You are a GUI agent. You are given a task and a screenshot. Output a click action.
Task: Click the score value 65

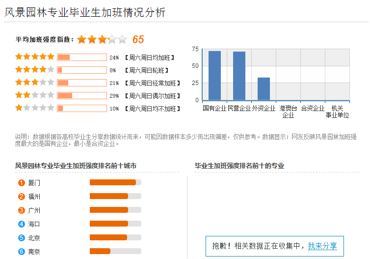(x=138, y=39)
